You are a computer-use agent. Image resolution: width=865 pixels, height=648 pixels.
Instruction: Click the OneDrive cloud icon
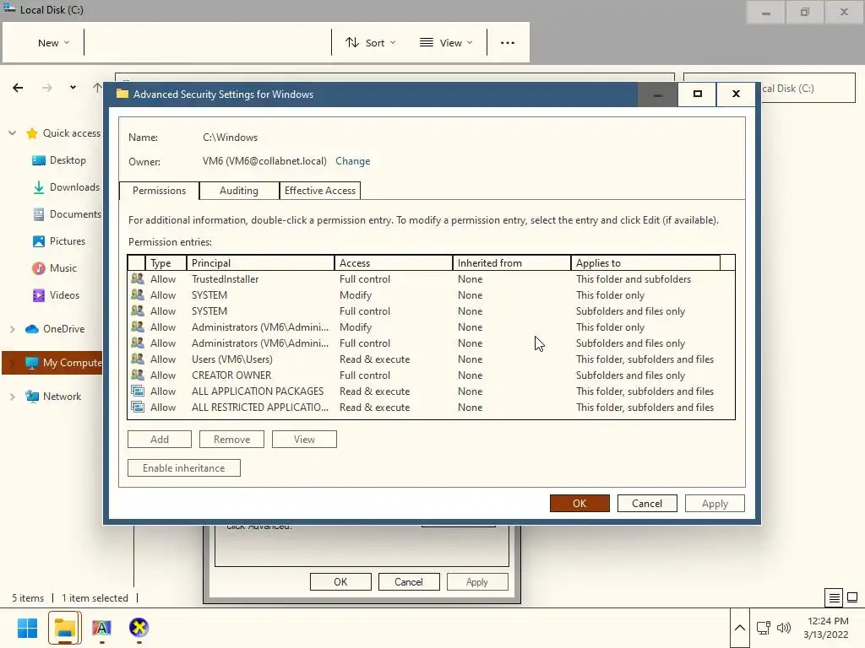[32, 329]
